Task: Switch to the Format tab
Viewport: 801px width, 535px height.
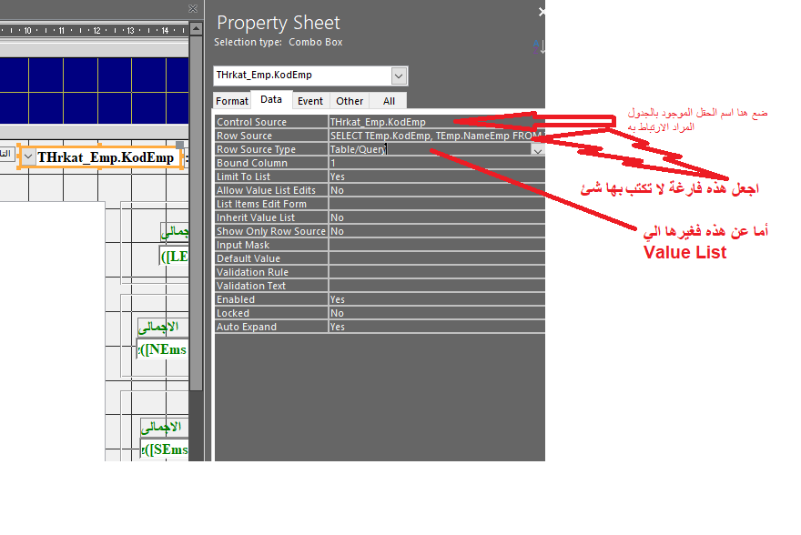Action: click(x=232, y=101)
